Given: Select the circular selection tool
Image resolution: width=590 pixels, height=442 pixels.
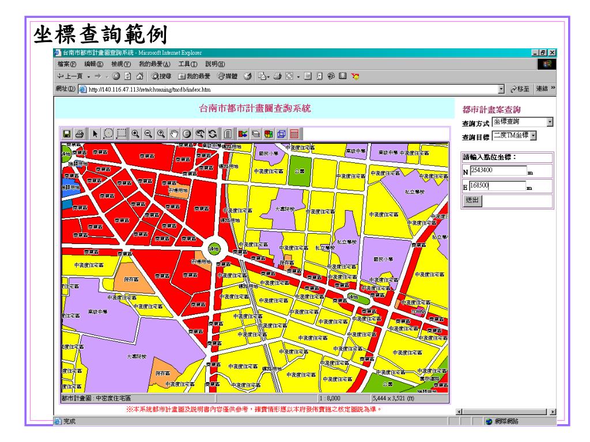Looking at the screenshot, I should point(108,134).
